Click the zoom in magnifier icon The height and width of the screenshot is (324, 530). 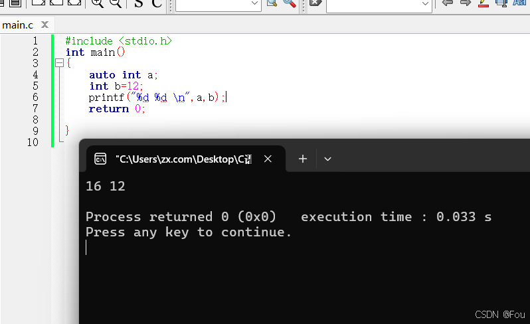tap(98, 3)
